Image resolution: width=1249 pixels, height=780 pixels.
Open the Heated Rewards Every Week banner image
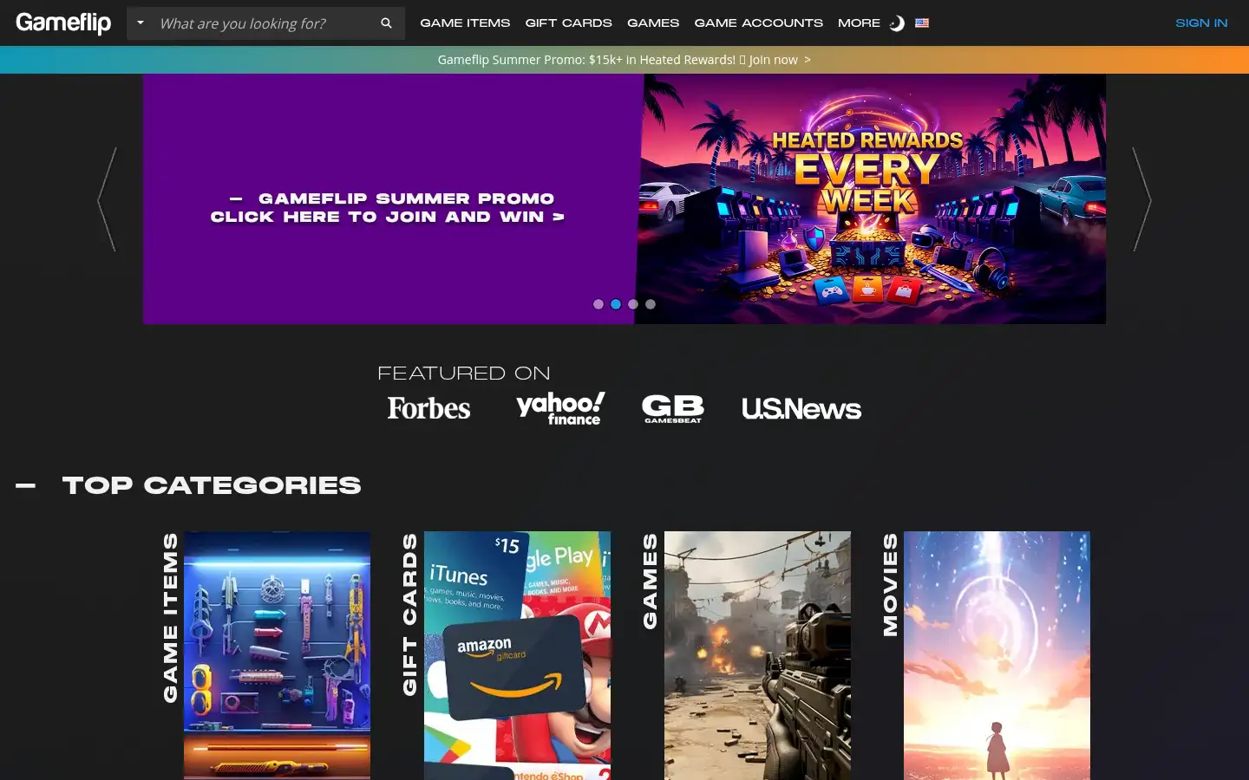pyautogui.click(x=871, y=198)
